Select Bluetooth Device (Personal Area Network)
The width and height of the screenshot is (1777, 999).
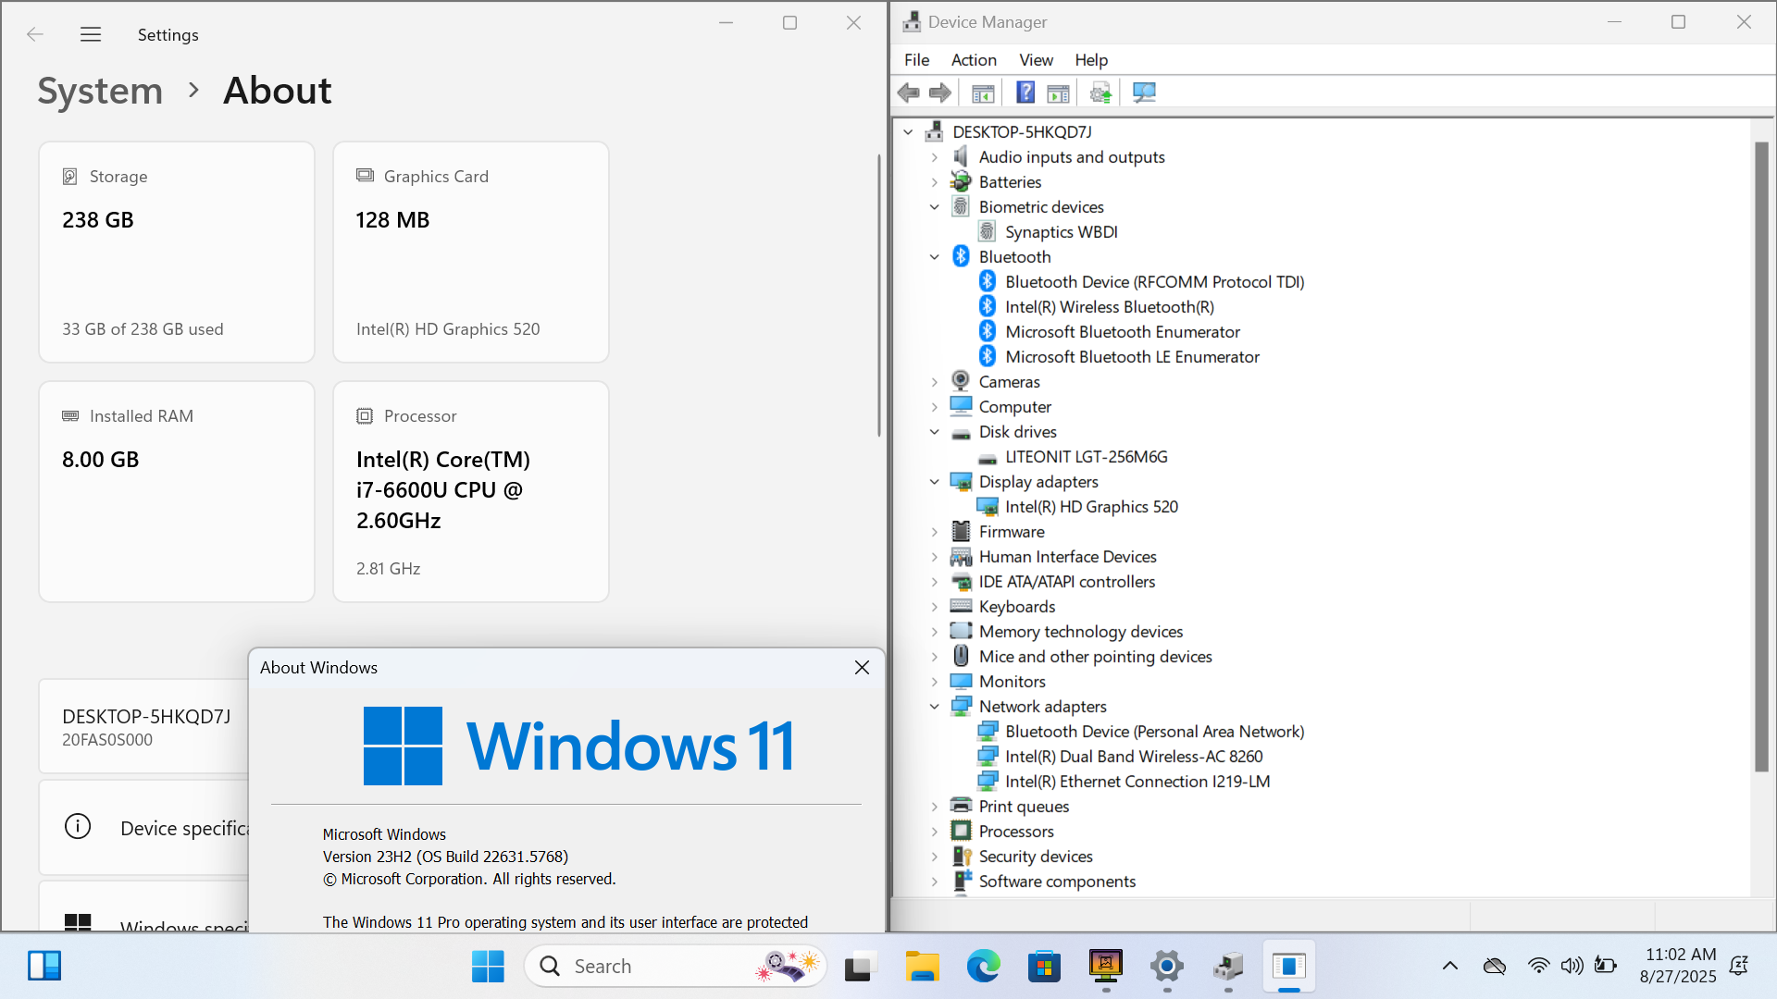1154,732
